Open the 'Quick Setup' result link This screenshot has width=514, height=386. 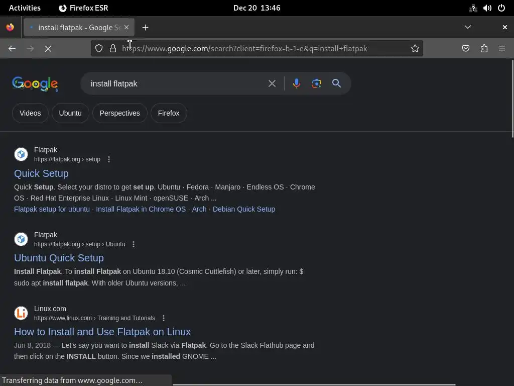[41, 173]
